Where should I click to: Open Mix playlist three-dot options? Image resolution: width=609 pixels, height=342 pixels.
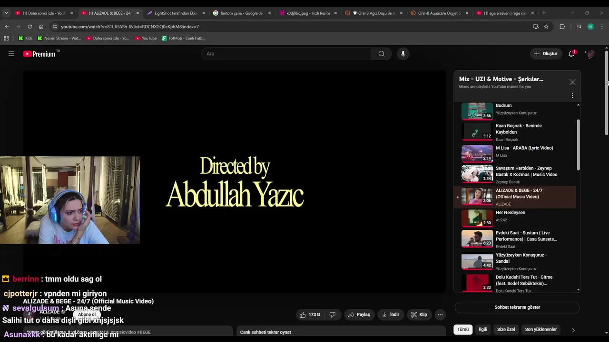click(x=572, y=95)
